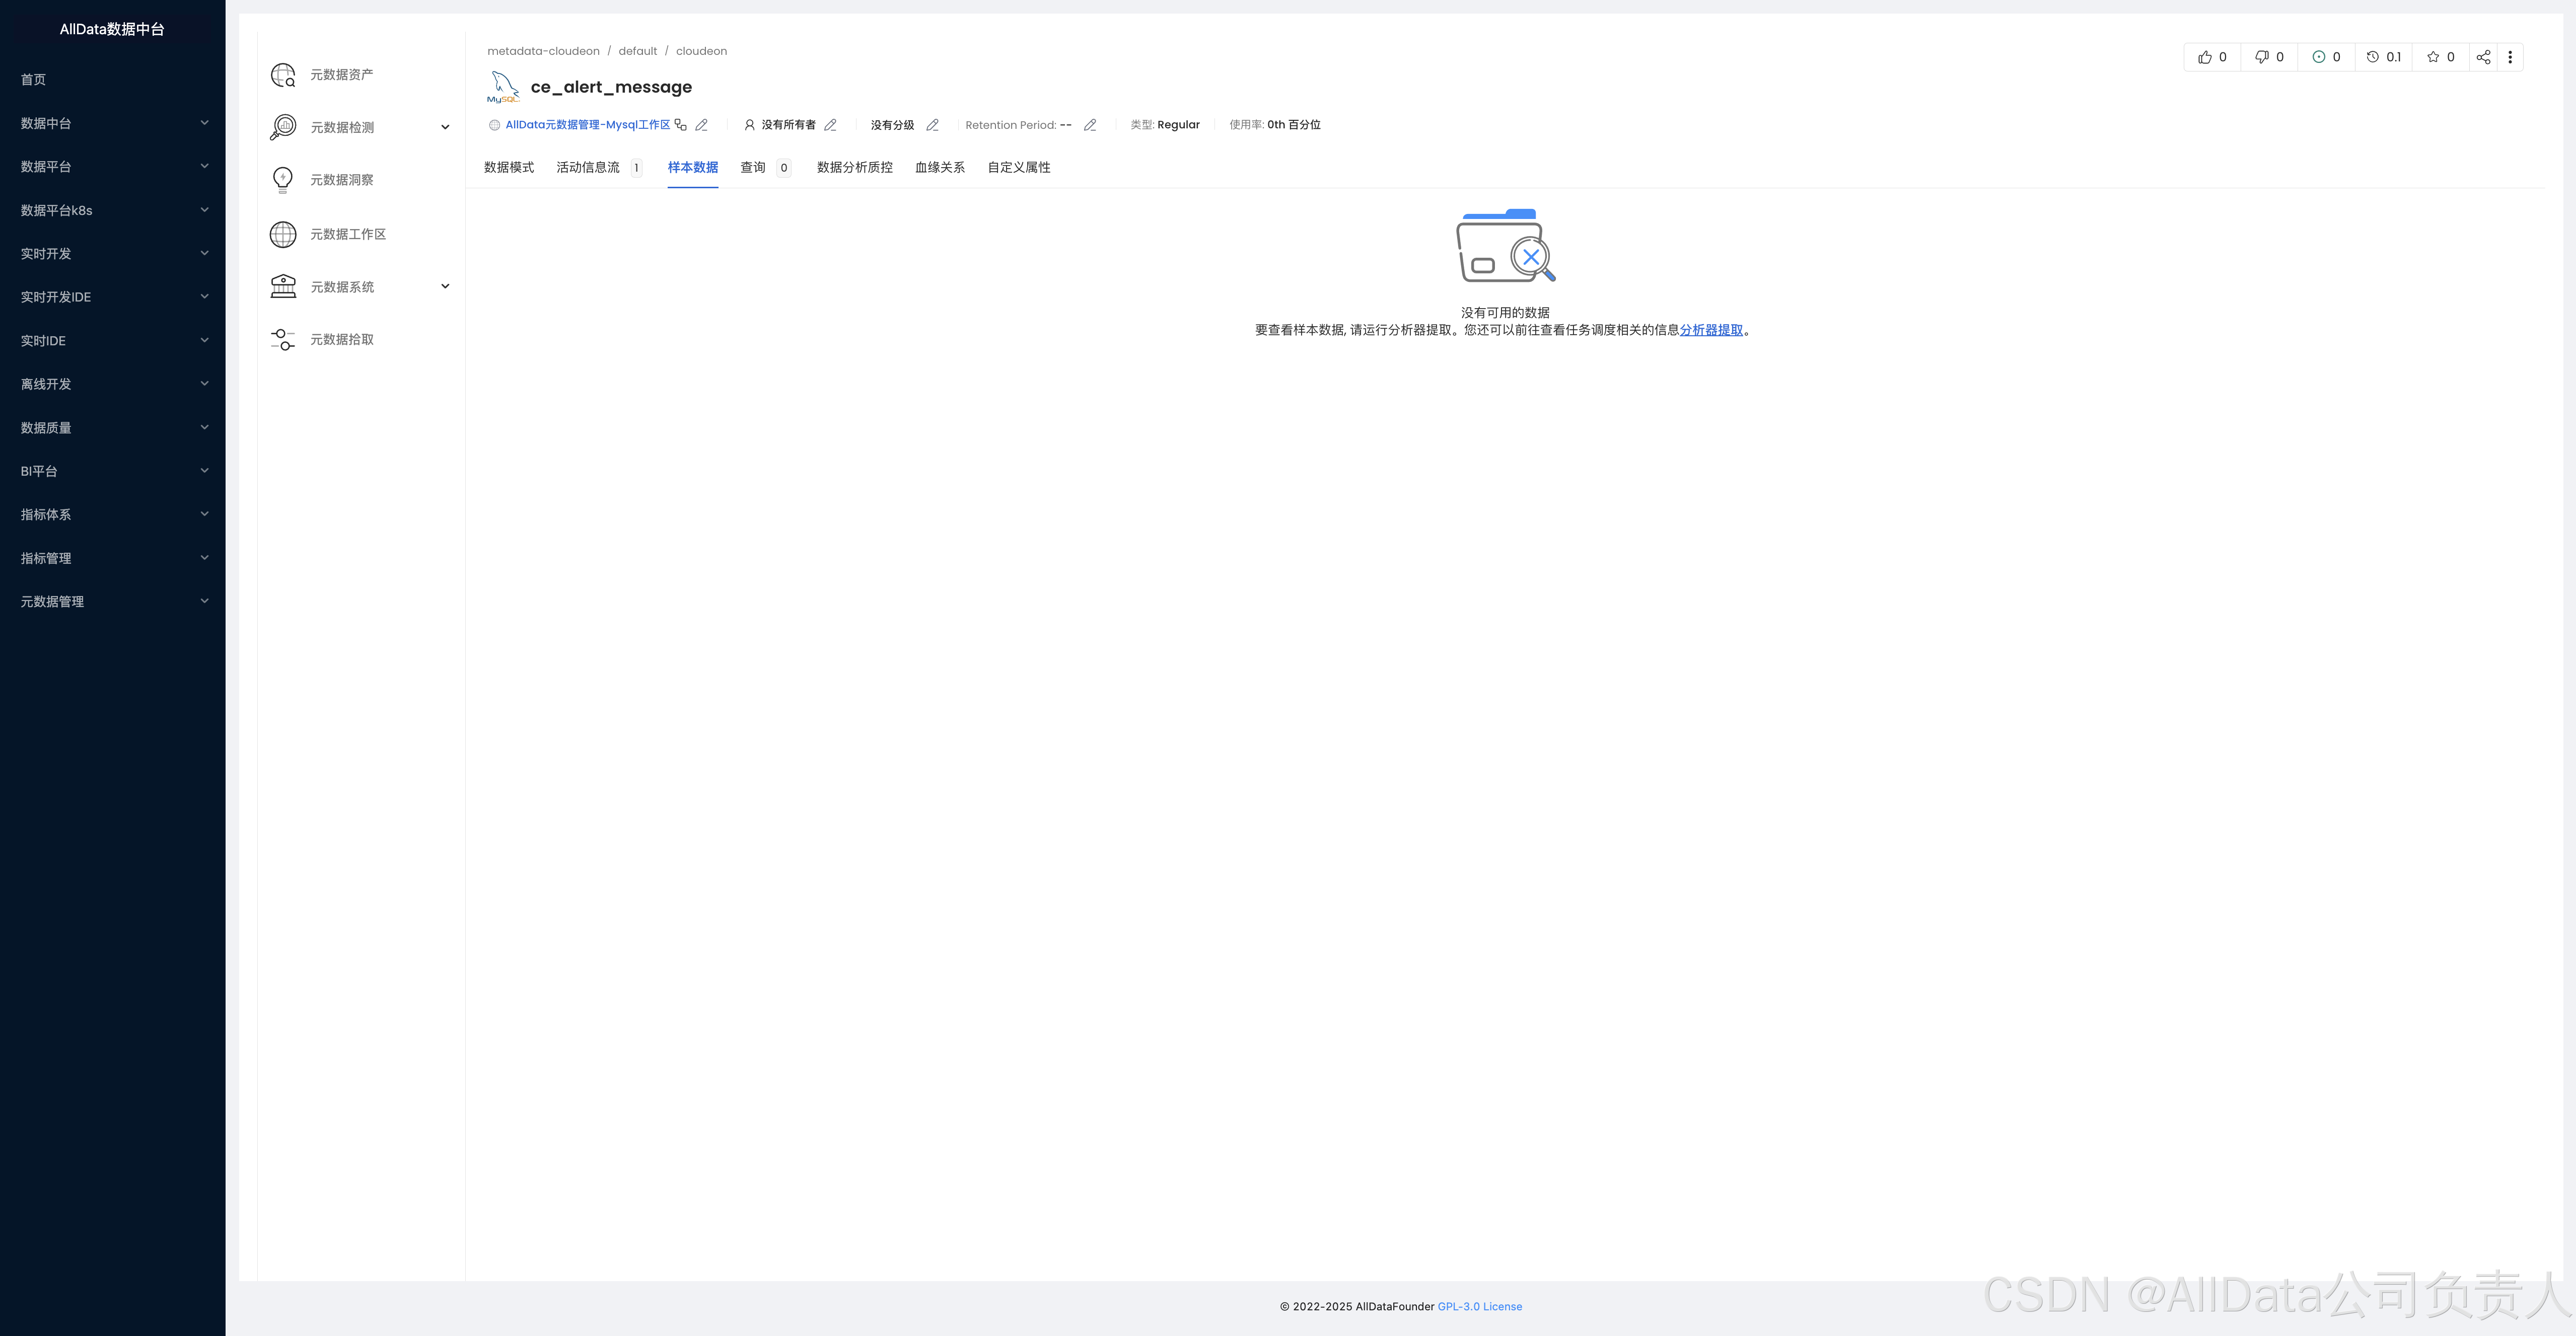Open the three-dot more options menu

[x=2510, y=57]
